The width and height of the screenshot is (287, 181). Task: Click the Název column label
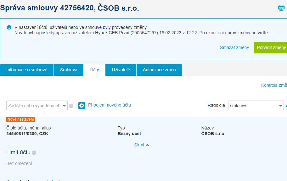(208, 128)
